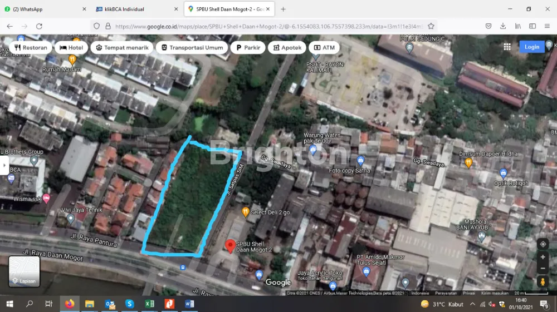
Task: Bookmark this page with star icon
Action: point(431,26)
